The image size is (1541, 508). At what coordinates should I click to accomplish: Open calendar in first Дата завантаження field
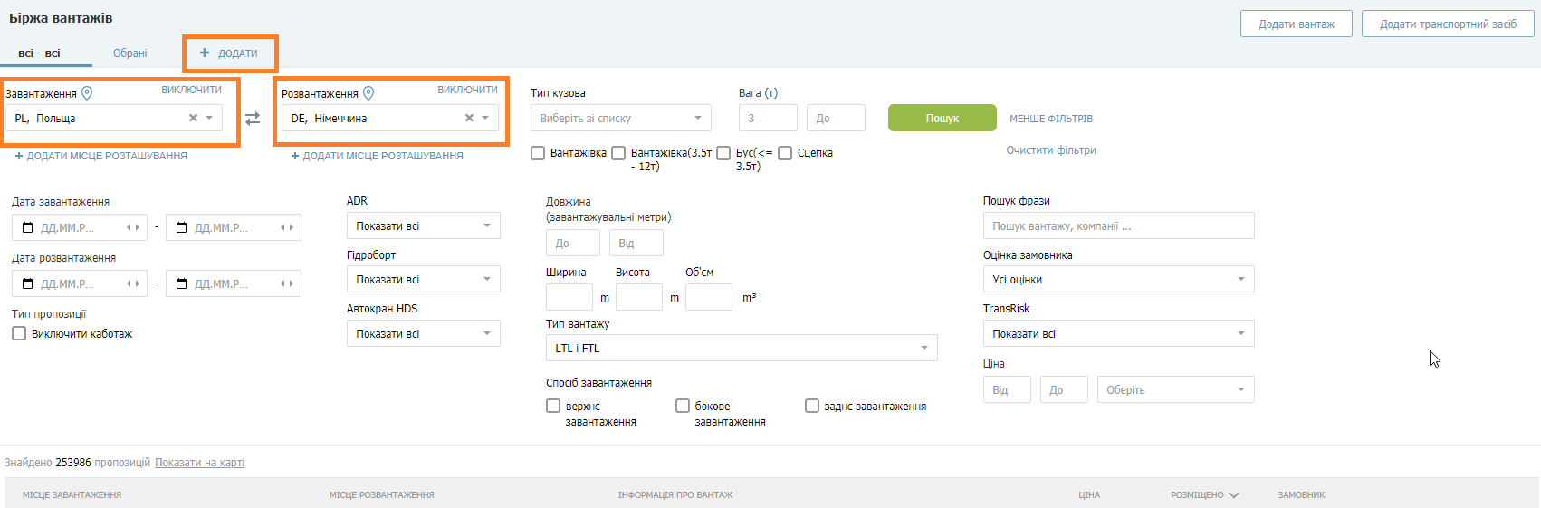(x=27, y=227)
